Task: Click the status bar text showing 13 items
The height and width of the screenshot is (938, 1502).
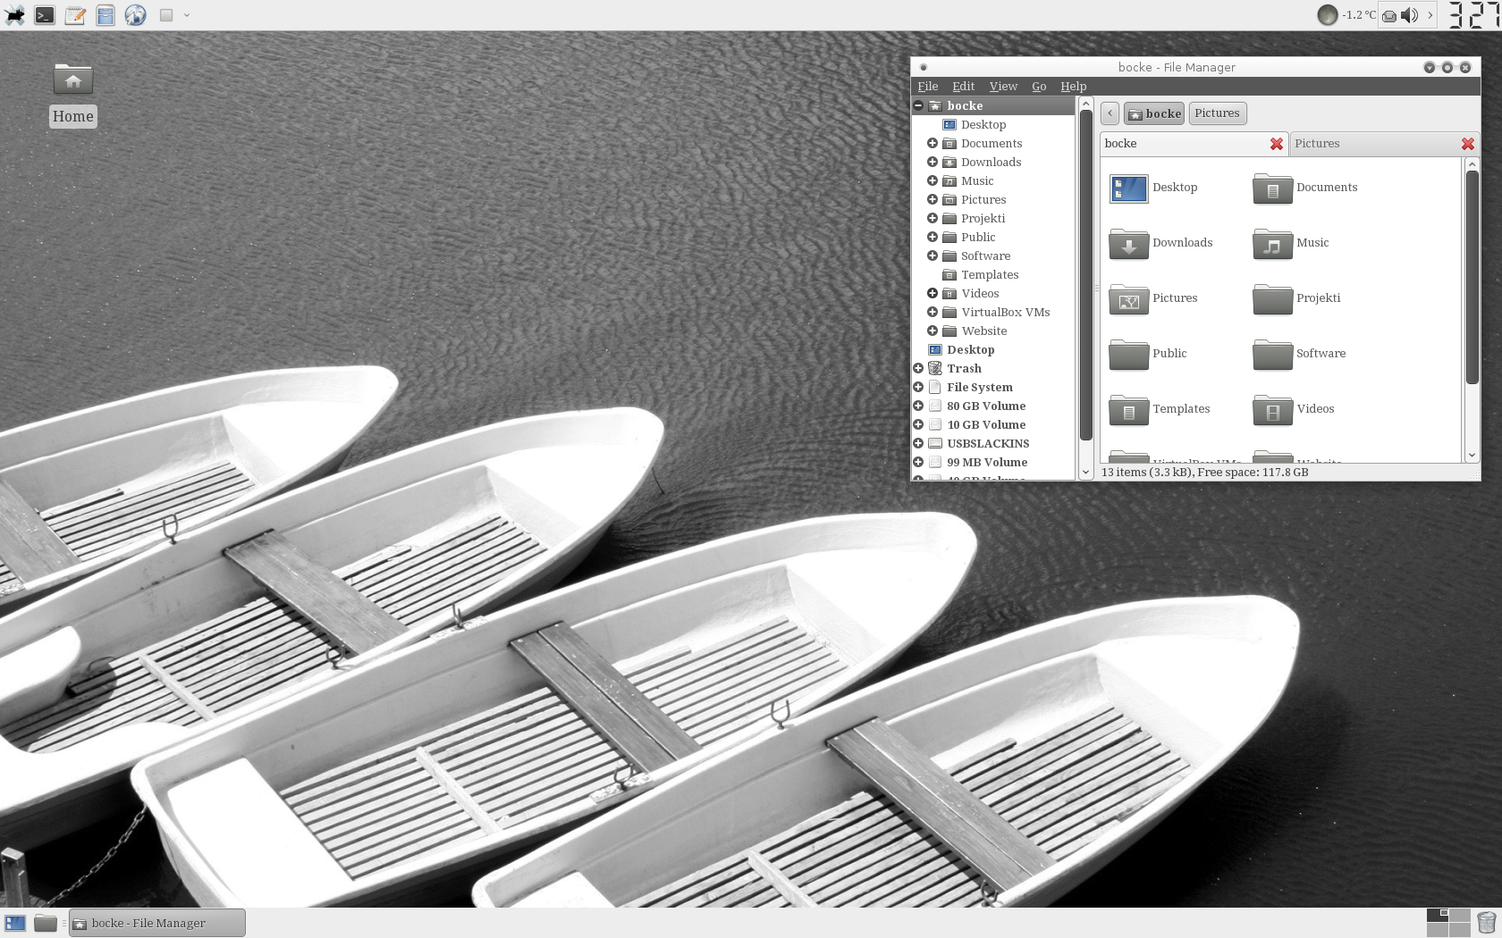Action: tap(1204, 473)
